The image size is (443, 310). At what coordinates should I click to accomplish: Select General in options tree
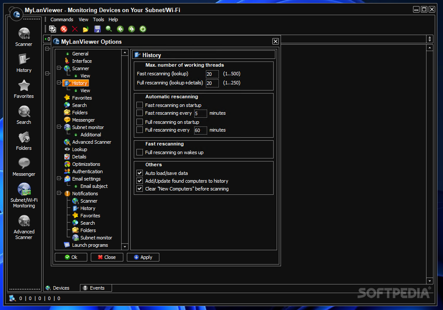tap(80, 54)
